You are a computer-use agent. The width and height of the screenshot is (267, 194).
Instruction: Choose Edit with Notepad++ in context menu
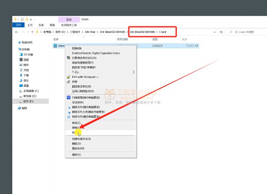pyautogui.click(x=85, y=77)
